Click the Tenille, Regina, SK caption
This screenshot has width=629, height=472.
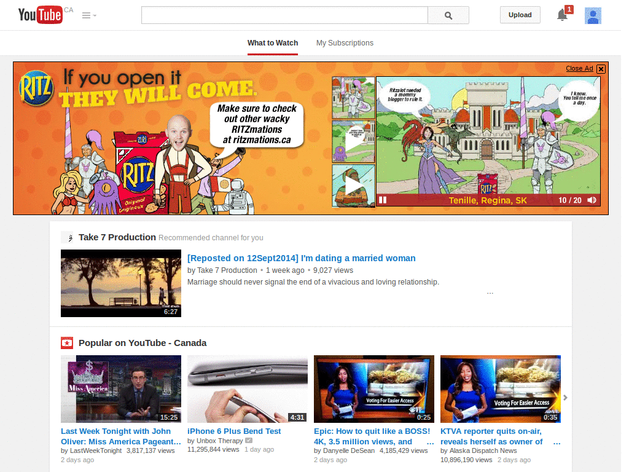(487, 200)
